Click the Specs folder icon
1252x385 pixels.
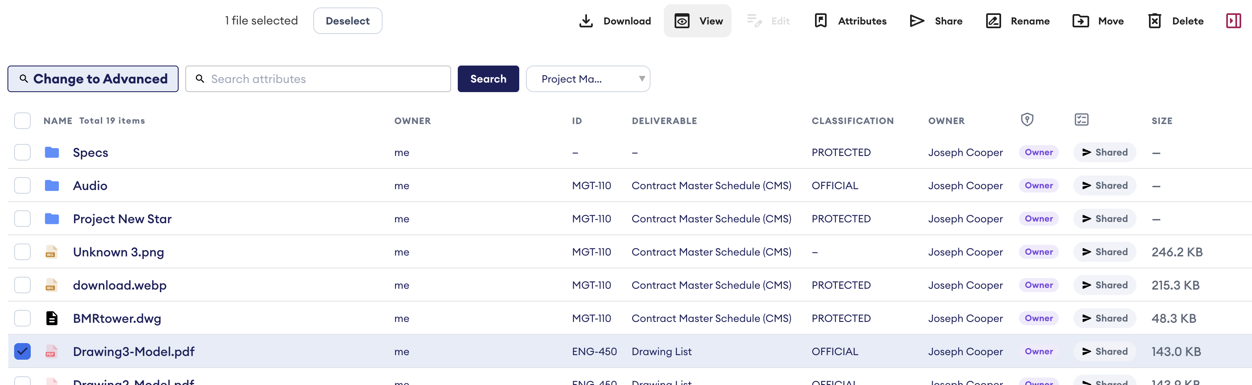(52, 152)
